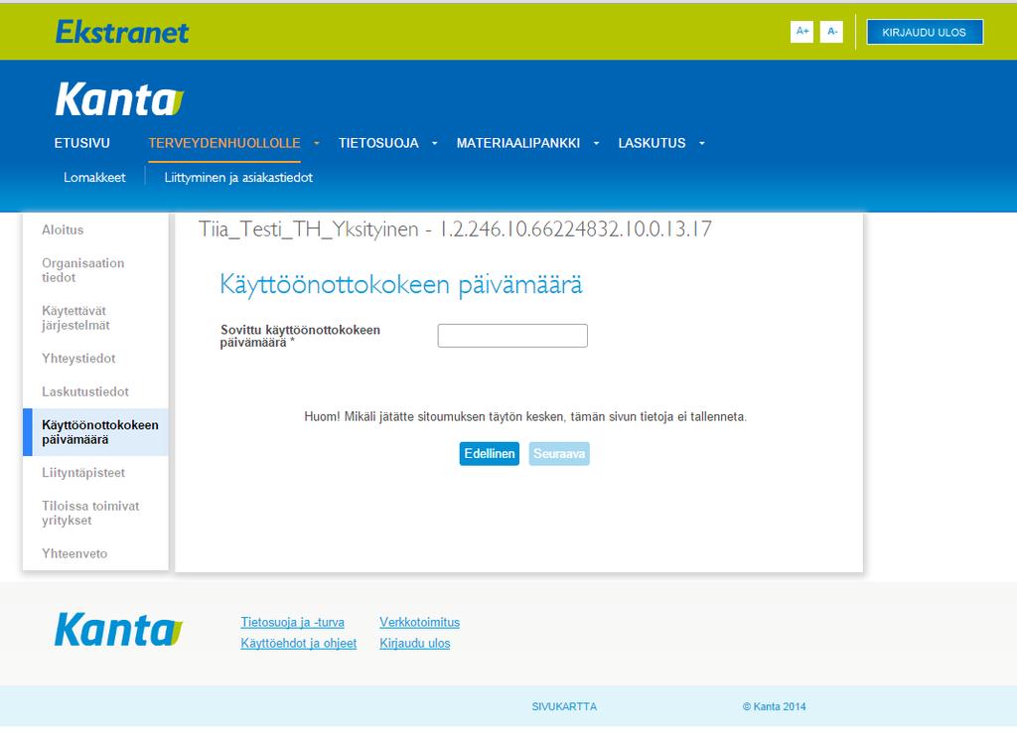This screenshot has width=1017, height=756.
Task: Click the Käyttöönottokokeen päivämäärä page heading
Action: click(401, 285)
